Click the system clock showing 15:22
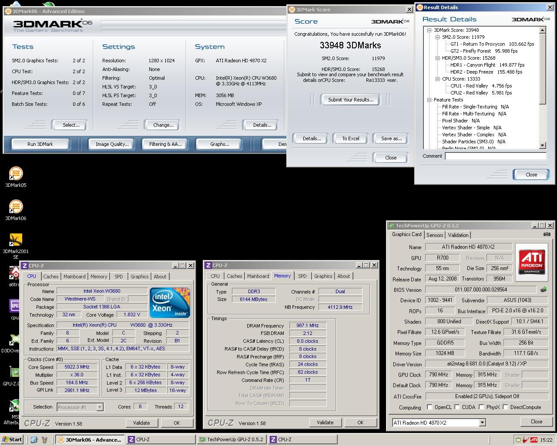This screenshot has height=446, width=557. point(546,440)
